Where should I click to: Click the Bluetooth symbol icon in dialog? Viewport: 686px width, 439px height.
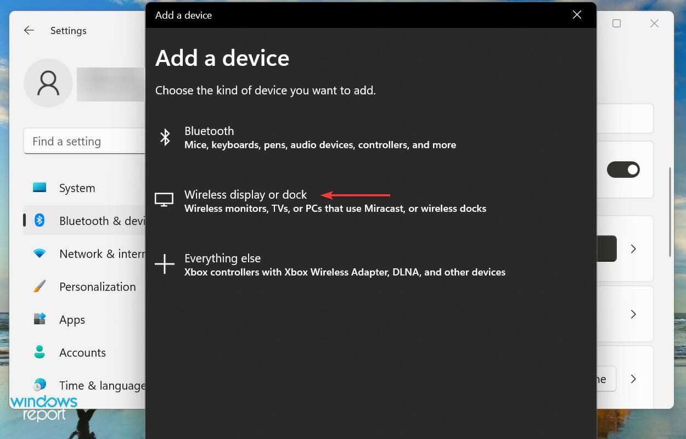pos(165,137)
